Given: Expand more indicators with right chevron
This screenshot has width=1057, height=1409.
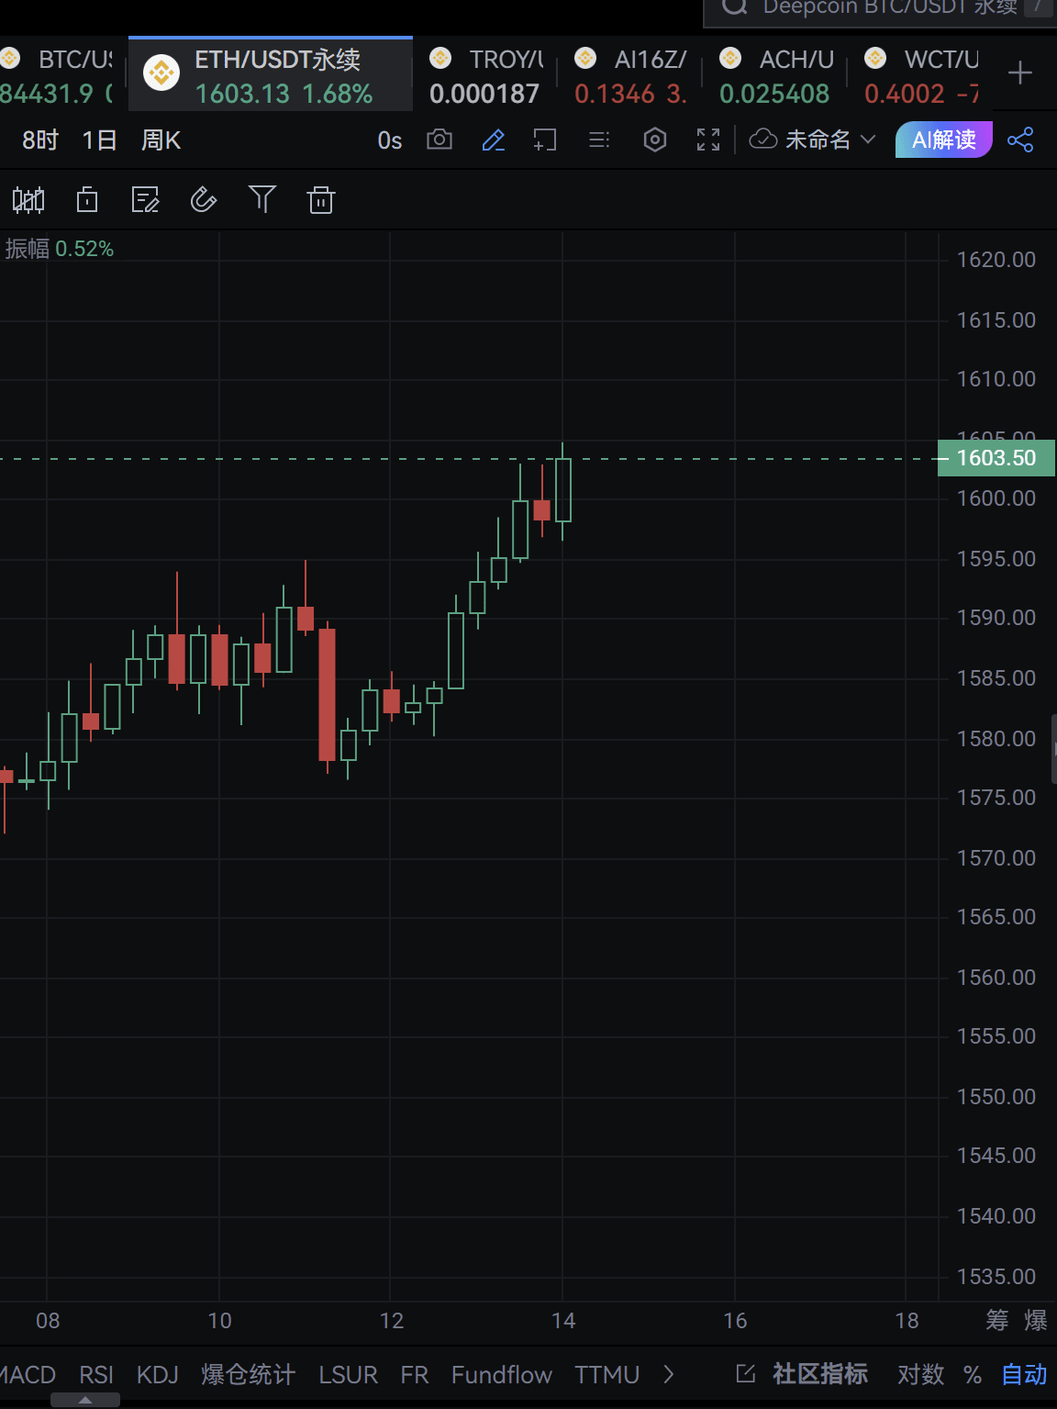Looking at the screenshot, I should click(x=669, y=1374).
